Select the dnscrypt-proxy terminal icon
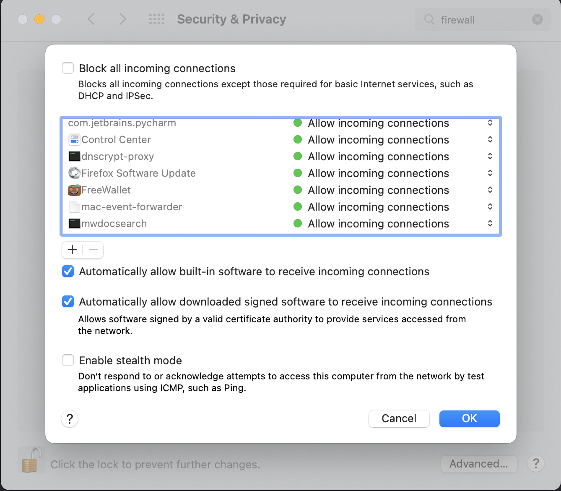 (75, 157)
